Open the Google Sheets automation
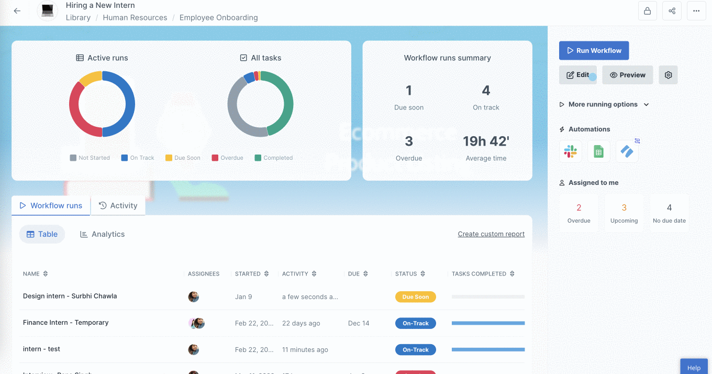 598,151
